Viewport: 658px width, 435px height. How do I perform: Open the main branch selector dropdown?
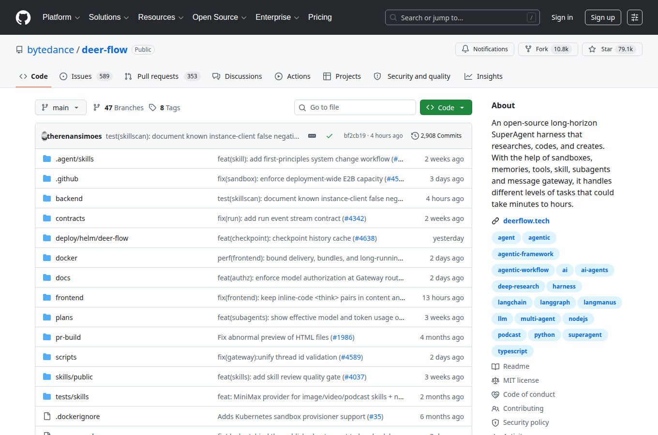coord(60,107)
